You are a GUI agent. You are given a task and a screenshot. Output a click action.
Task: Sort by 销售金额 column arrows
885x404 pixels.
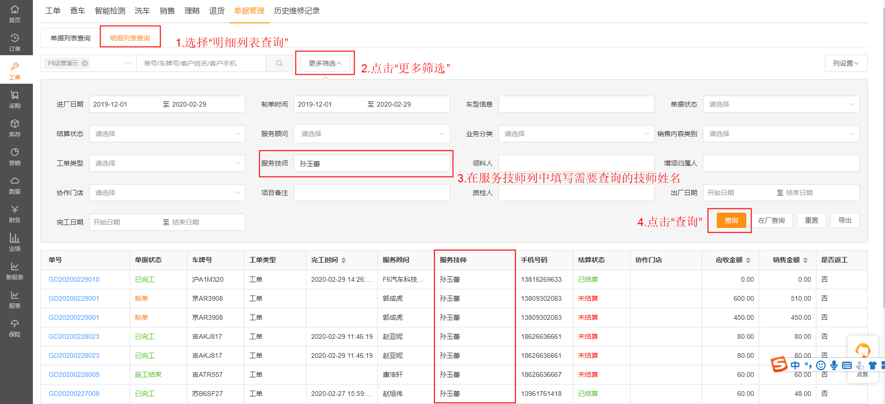805,260
